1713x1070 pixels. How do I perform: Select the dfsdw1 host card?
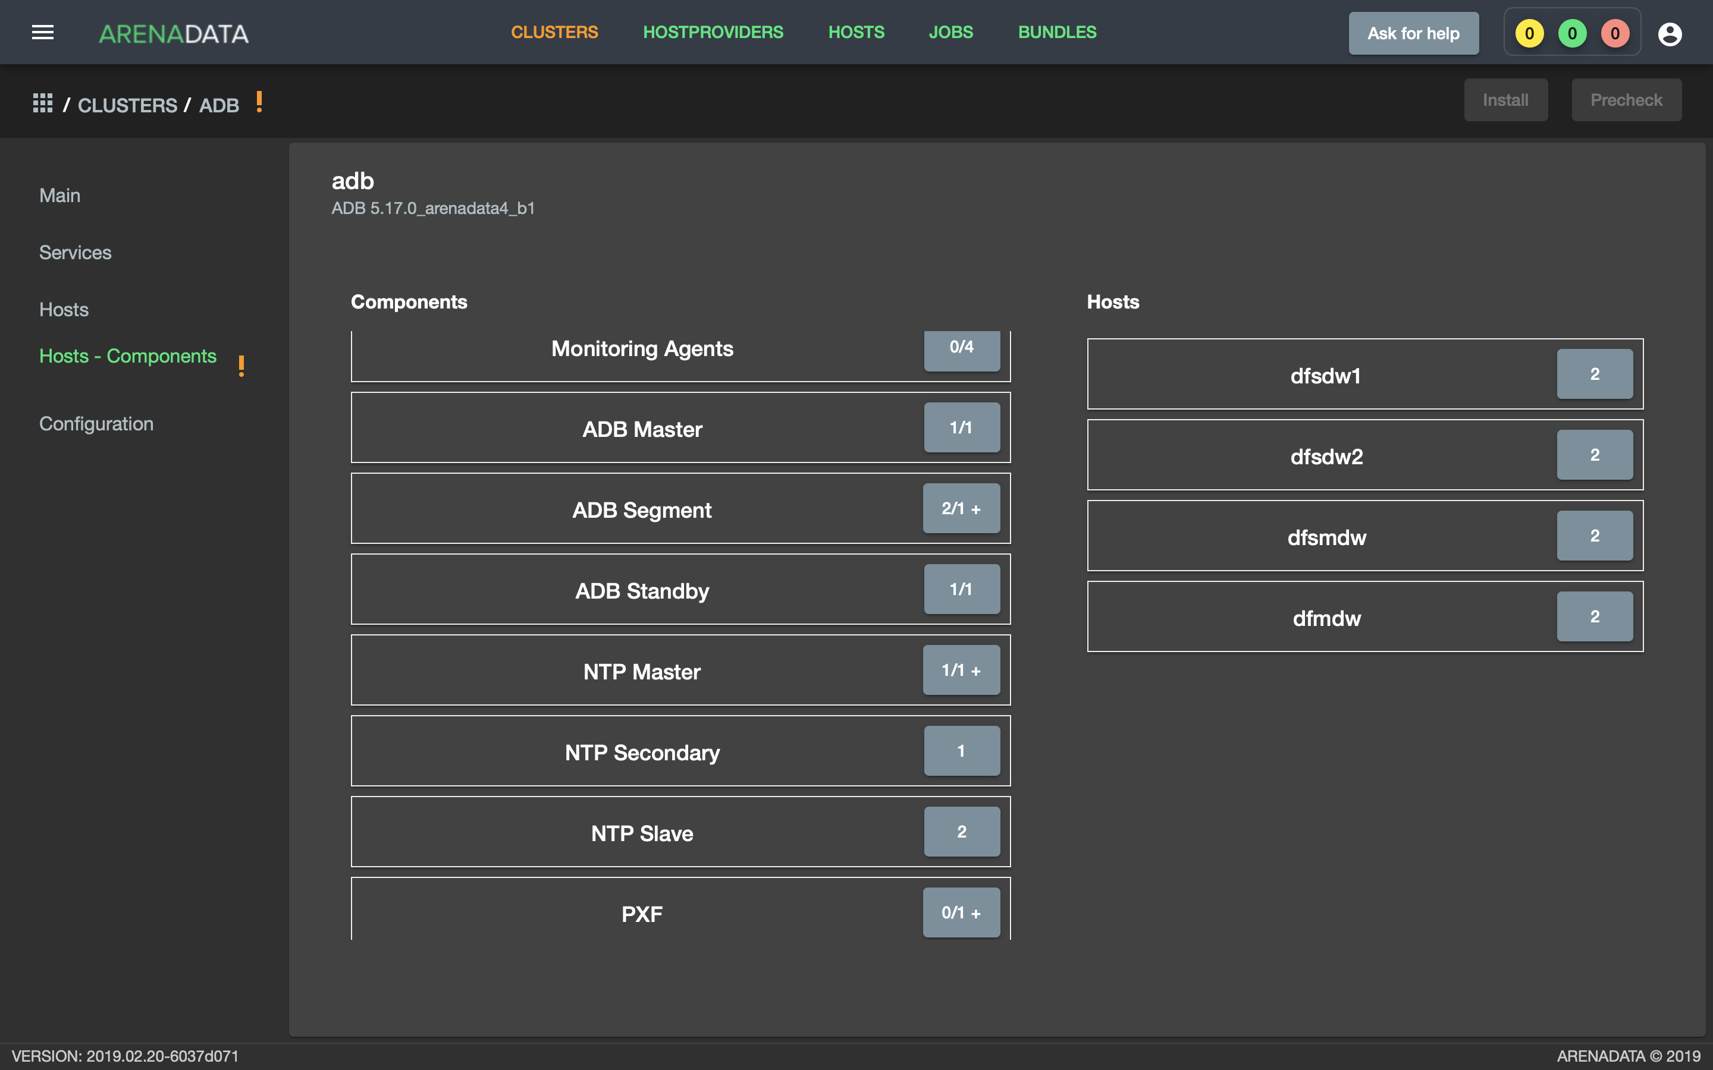1364,374
